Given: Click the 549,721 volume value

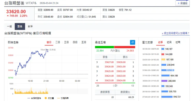Looking at the screenshot, I should (x=177, y=97).
